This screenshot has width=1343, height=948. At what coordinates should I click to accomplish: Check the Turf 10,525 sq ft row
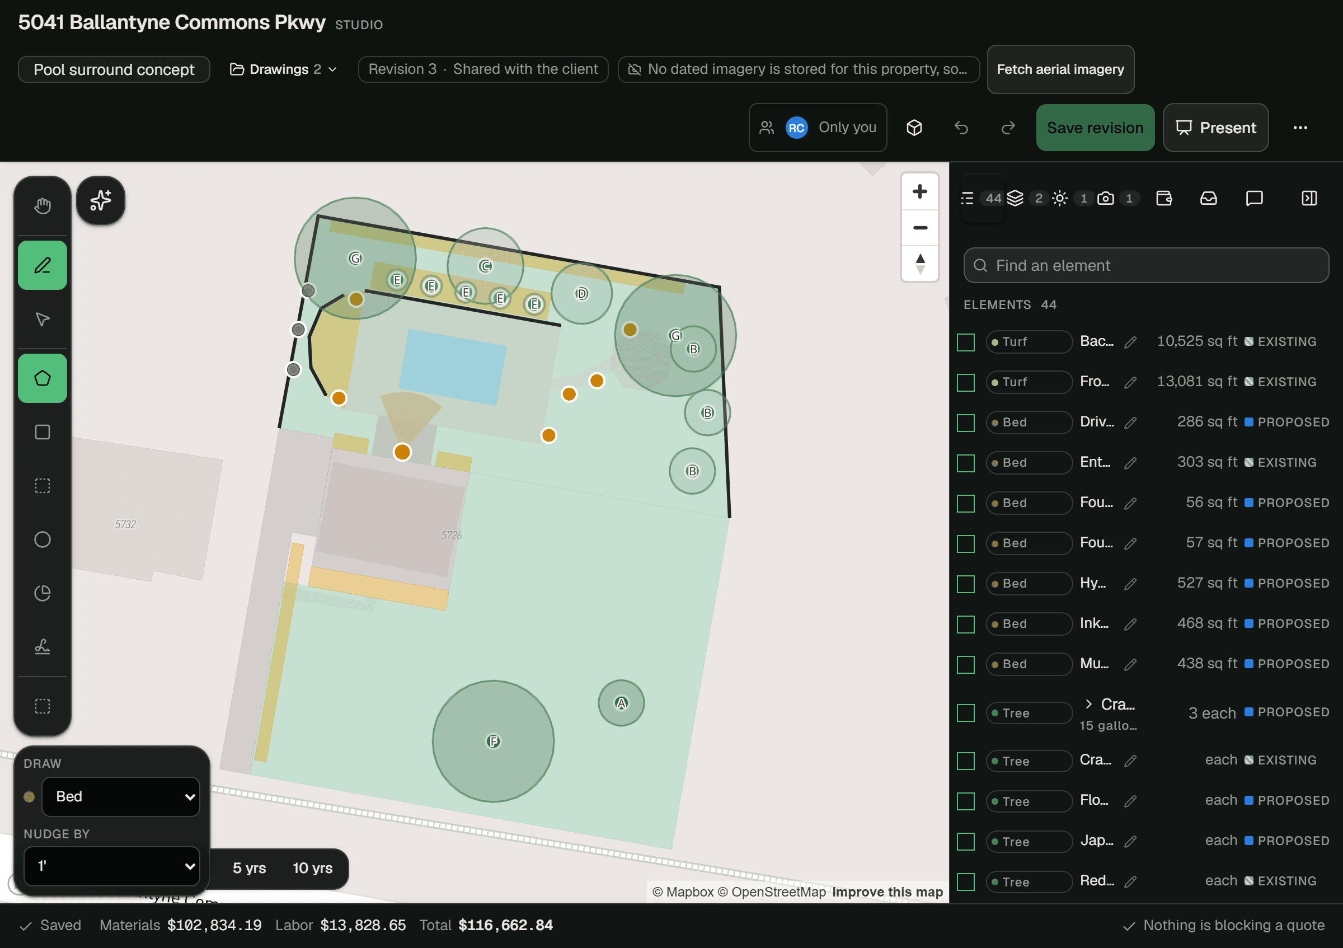[x=966, y=342]
